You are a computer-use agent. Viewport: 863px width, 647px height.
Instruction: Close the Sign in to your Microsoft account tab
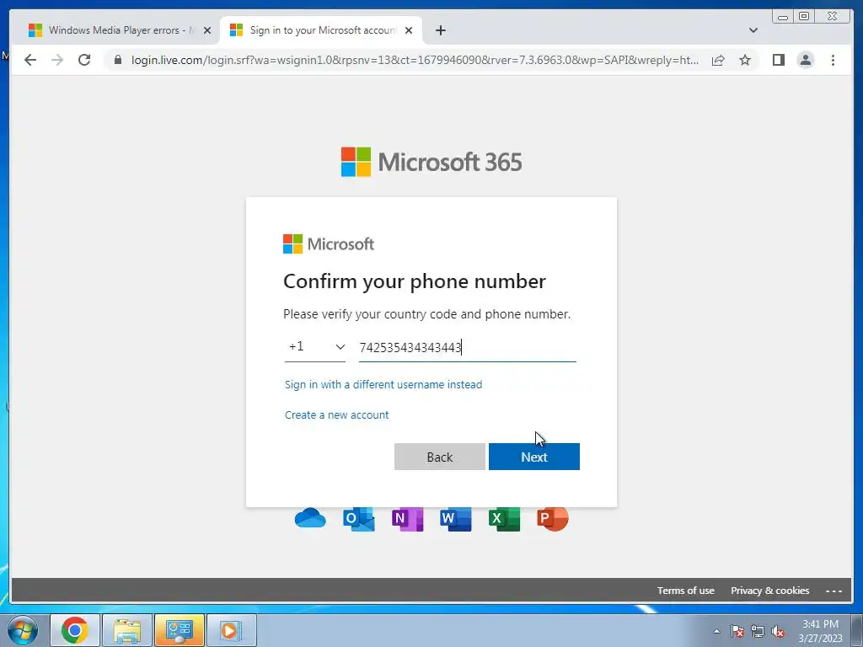[409, 30]
